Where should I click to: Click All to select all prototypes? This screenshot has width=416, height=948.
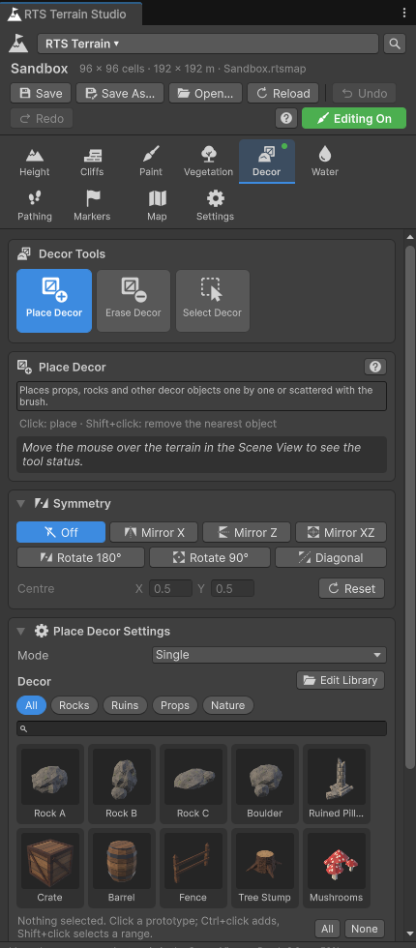coord(327,928)
